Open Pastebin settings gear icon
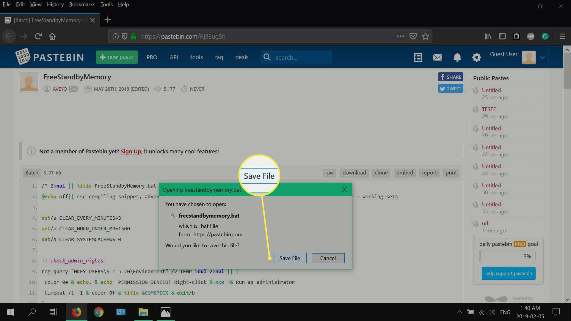Image resolution: width=571 pixels, height=321 pixels. pos(476,57)
